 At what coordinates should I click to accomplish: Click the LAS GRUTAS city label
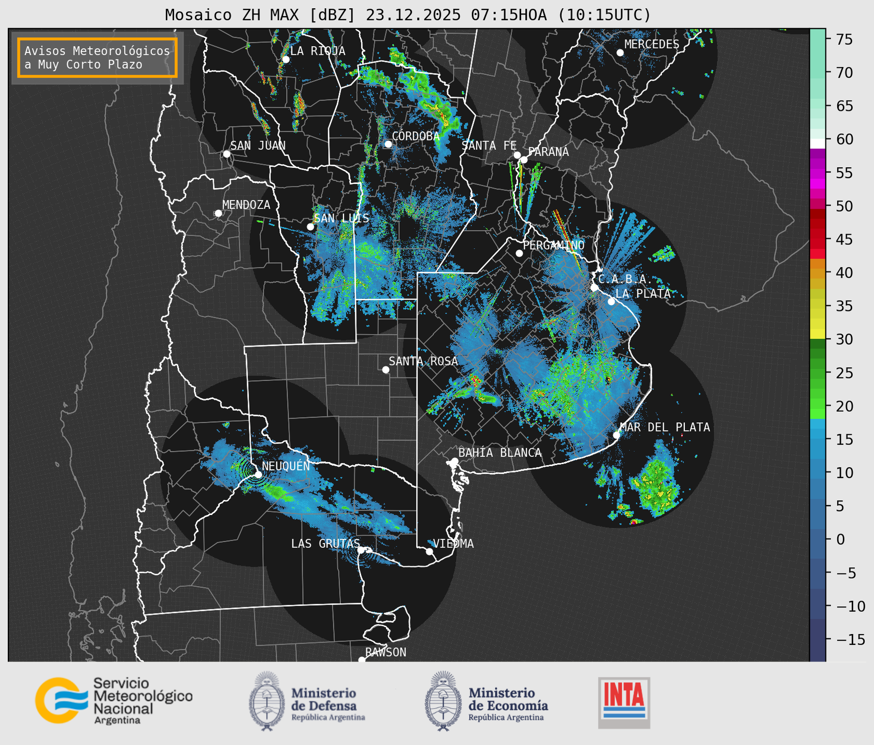point(325,543)
